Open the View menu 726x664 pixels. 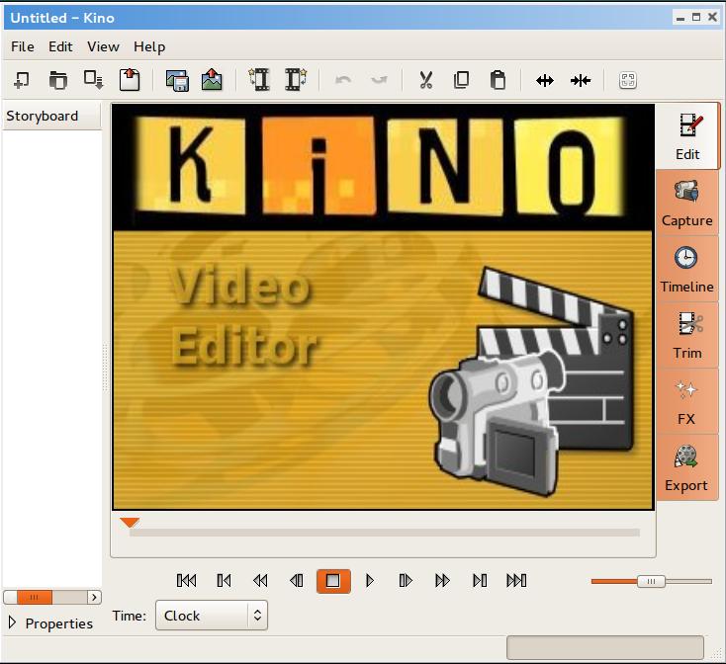(103, 46)
